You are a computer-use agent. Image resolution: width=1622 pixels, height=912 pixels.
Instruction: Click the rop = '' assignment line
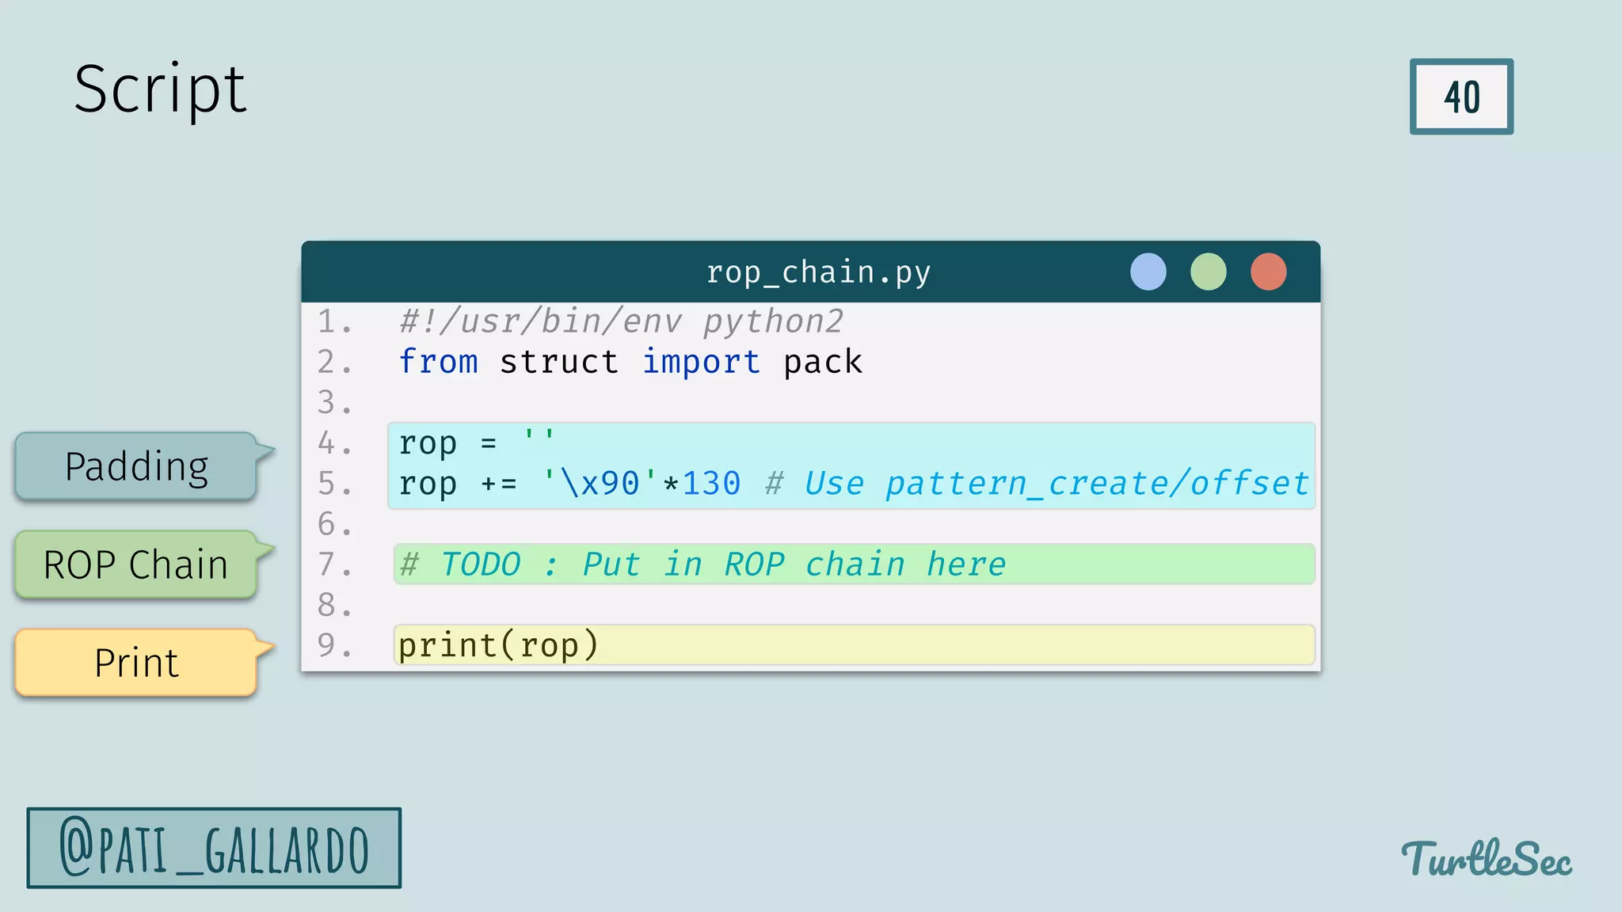pyautogui.click(x=475, y=443)
